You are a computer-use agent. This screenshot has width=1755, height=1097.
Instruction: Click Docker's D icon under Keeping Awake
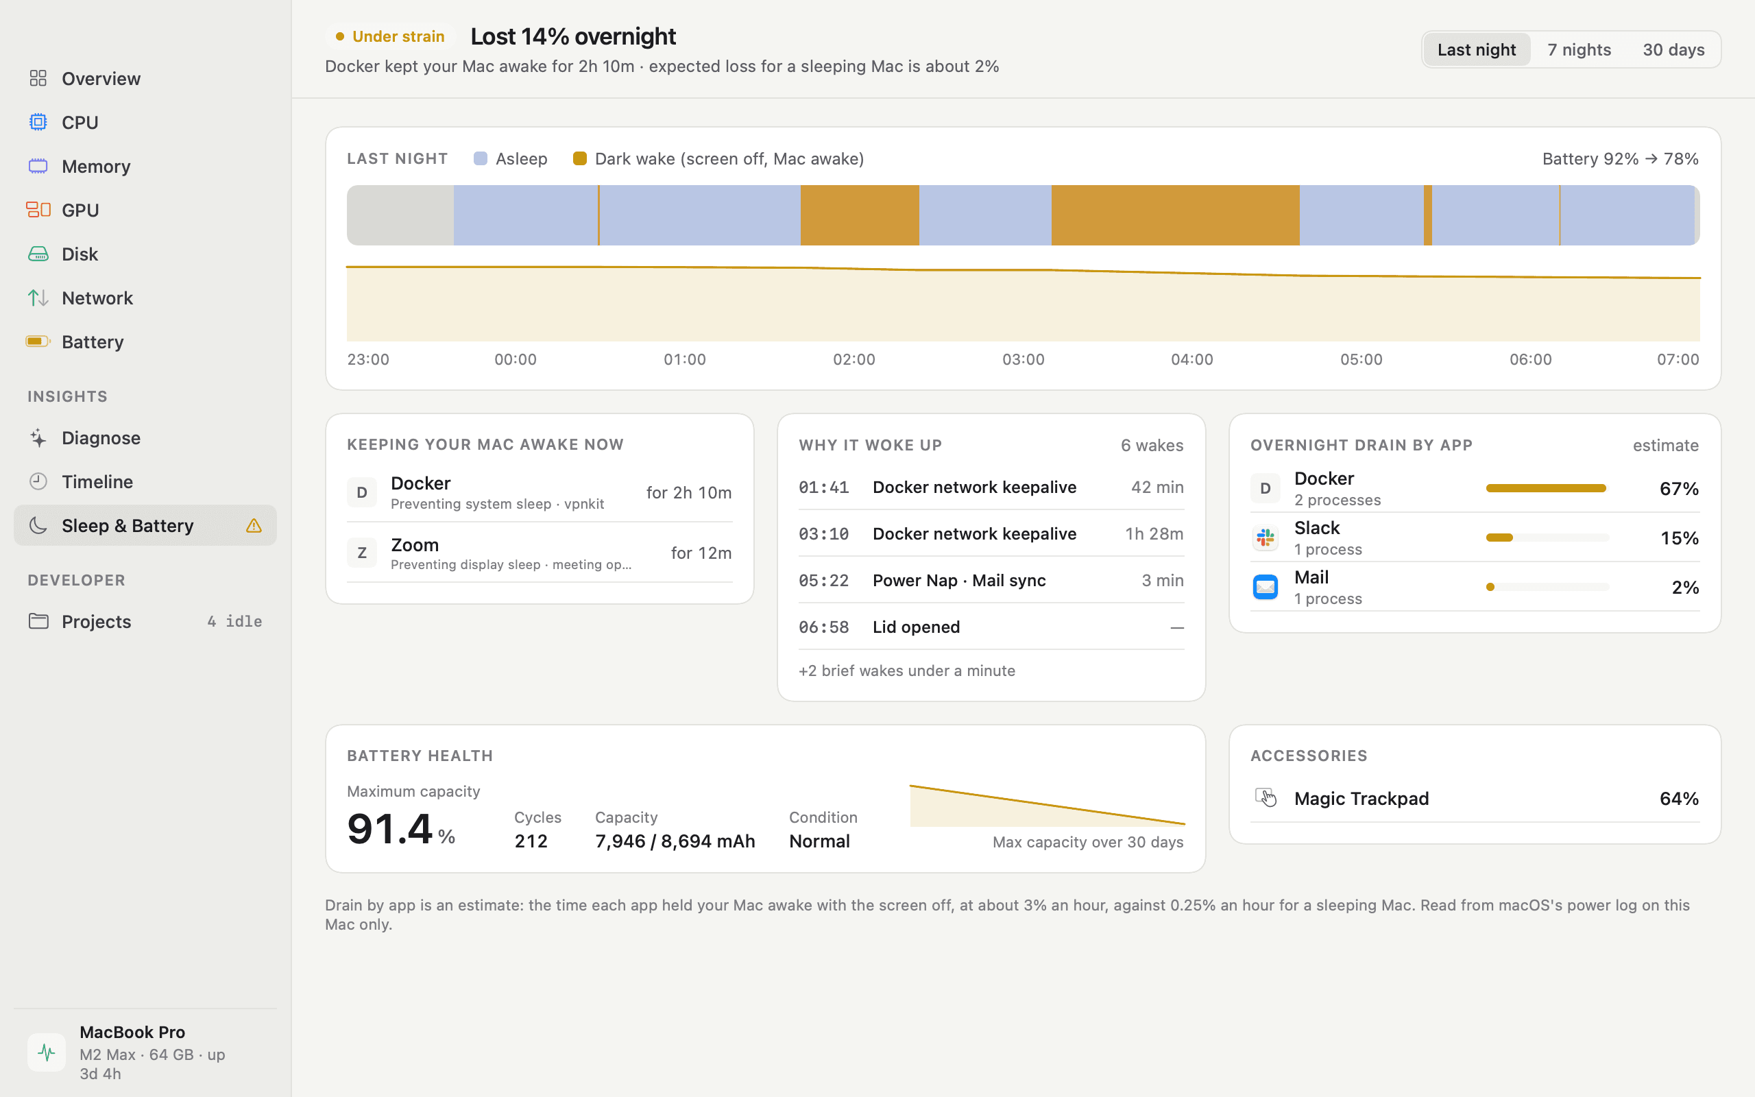click(x=362, y=492)
